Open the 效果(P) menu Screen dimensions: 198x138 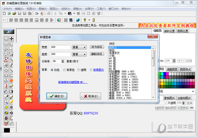tap(89, 9)
